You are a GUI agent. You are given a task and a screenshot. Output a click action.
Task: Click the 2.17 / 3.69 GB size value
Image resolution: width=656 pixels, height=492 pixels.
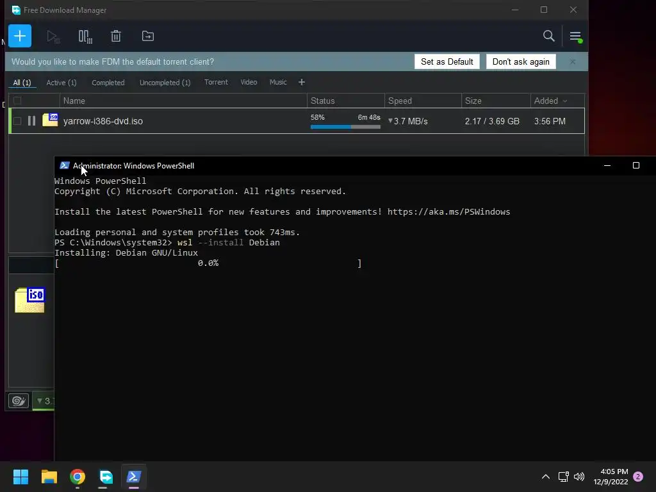pyautogui.click(x=492, y=121)
